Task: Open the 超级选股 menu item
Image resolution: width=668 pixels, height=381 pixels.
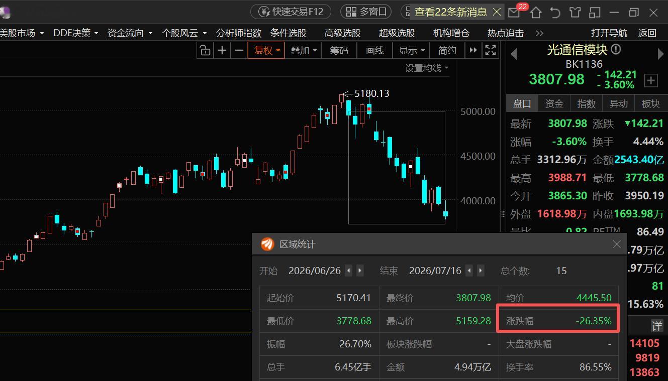Action: click(x=397, y=33)
